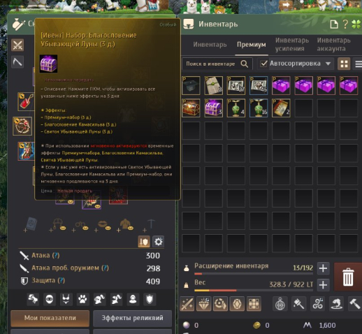The width and height of the screenshot is (362, 334).
Task: Click plus next to Расширение инвентаря
Action: 323,268
